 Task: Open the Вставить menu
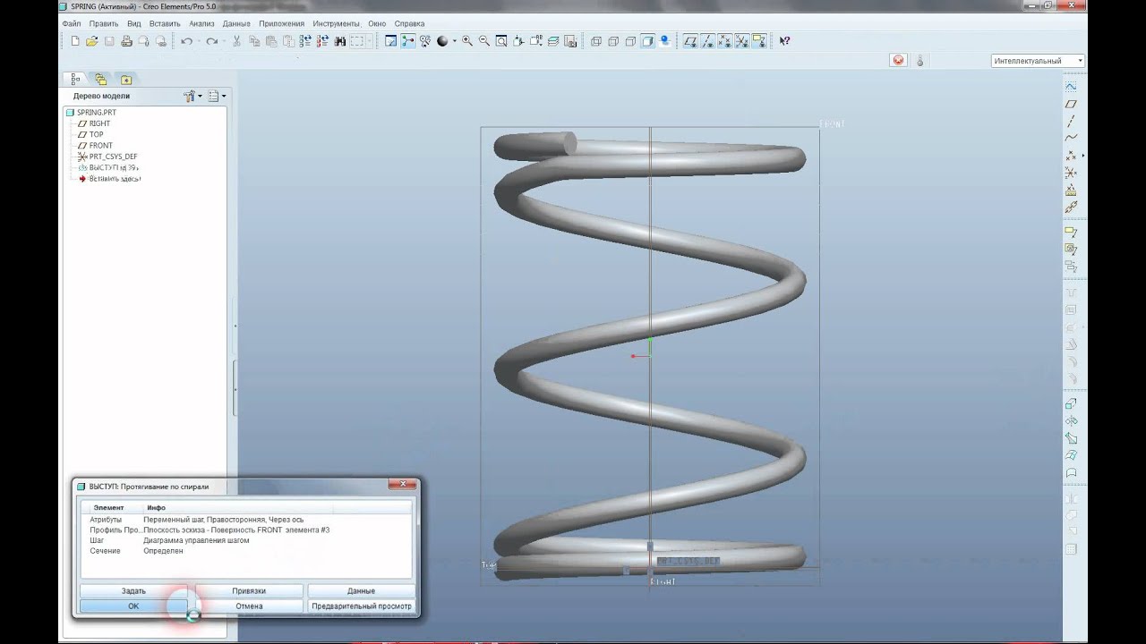click(165, 23)
